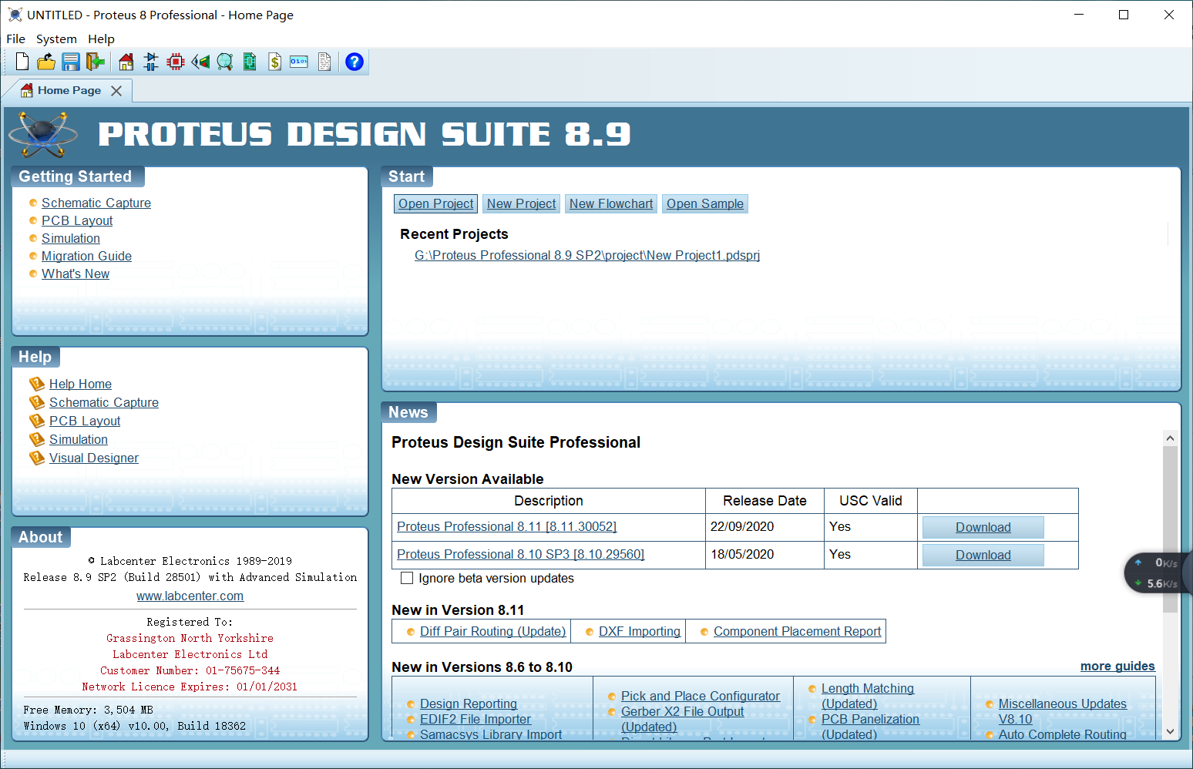The image size is (1193, 769).
Task: Click the New Project button
Action: (x=521, y=203)
